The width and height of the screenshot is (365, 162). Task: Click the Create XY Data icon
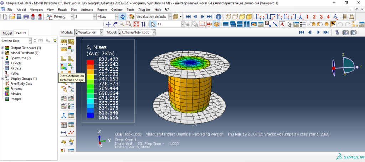coord(64,125)
